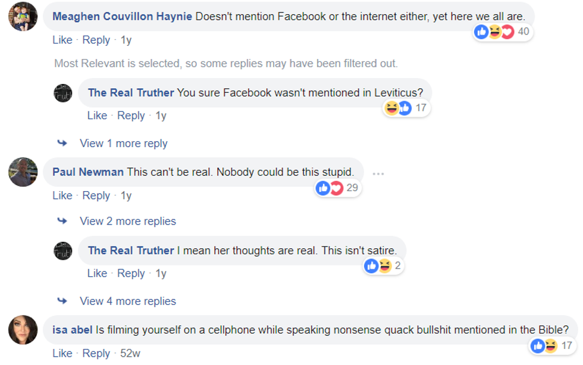
Task: Open three-dot options for Paul Newman's comment
Action: pyautogui.click(x=378, y=173)
